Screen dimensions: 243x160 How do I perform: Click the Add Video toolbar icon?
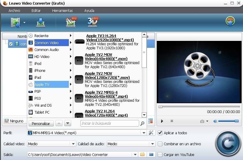click(16, 23)
